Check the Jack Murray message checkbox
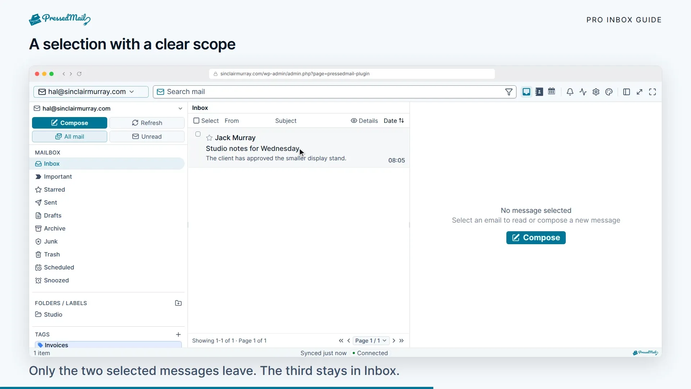691x389 pixels. coord(198,134)
